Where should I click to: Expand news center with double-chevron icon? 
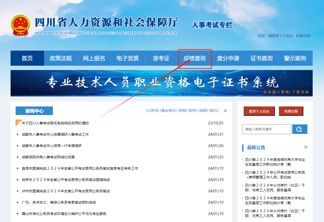[225, 111]
